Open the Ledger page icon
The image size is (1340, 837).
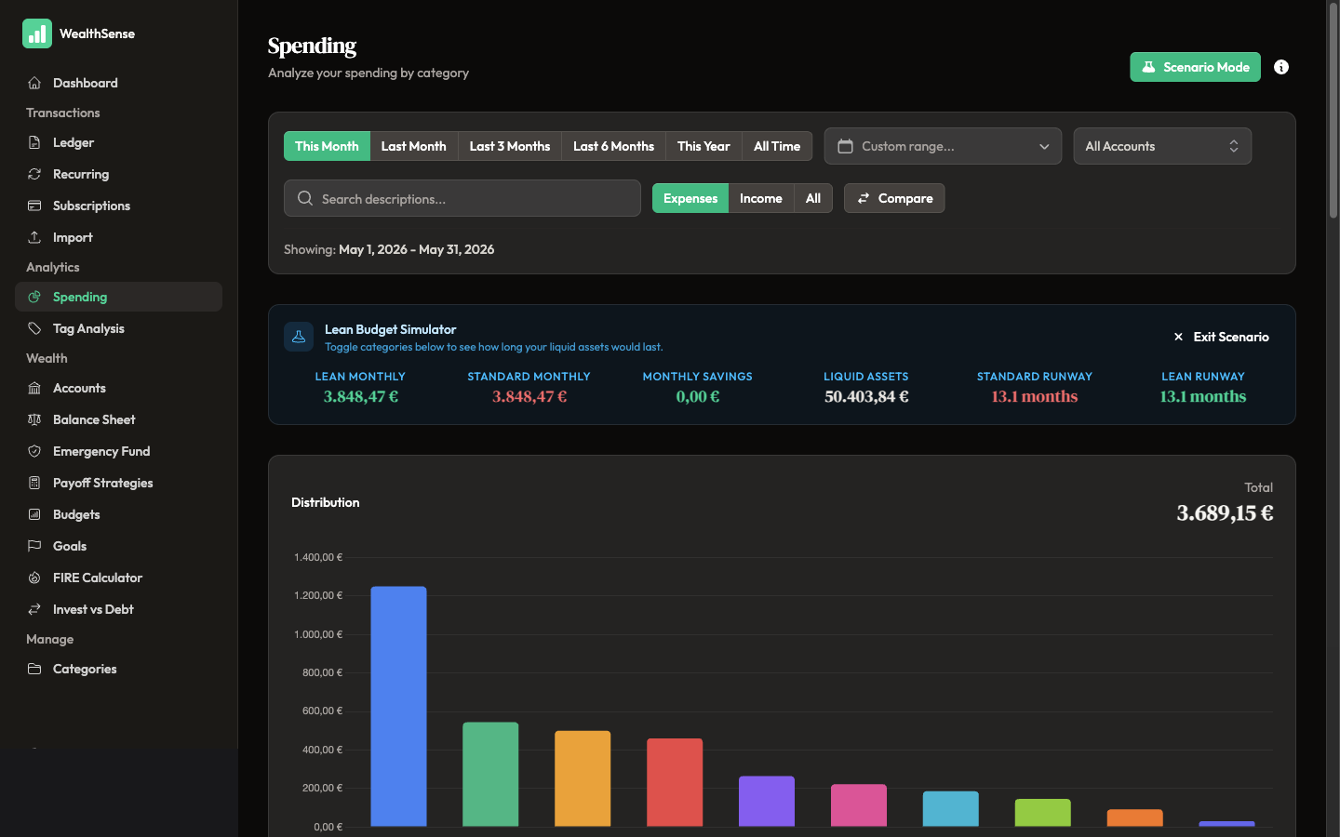pyautogui.click(x=34, y=142)
